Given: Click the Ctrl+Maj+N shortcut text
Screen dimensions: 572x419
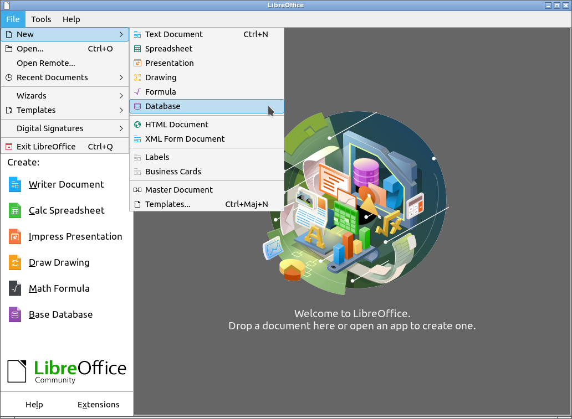Looking at the screenshot, I should tap(247, 204).
